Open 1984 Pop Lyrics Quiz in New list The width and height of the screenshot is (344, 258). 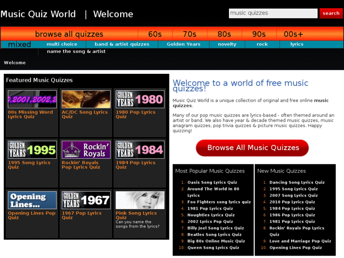[x=292, y=208]
